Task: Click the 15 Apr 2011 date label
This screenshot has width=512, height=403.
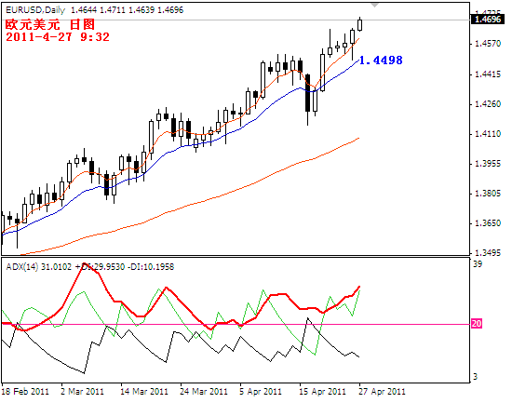Action: [323, 391]
